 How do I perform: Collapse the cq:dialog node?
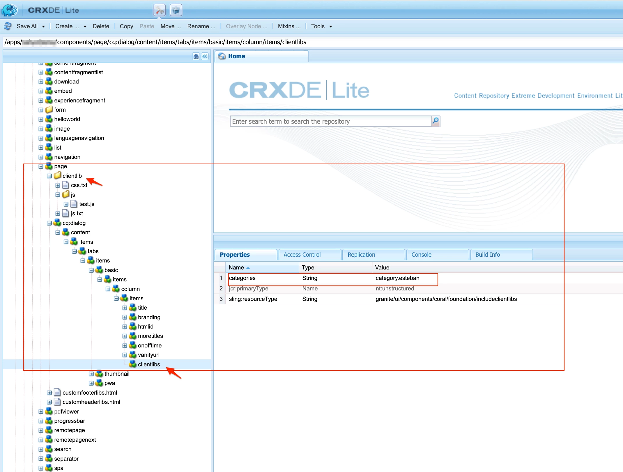tap(49, 223)
